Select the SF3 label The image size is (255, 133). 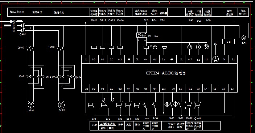pos(120,119)
